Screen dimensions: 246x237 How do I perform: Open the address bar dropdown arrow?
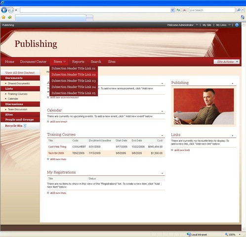coord(172,10)
